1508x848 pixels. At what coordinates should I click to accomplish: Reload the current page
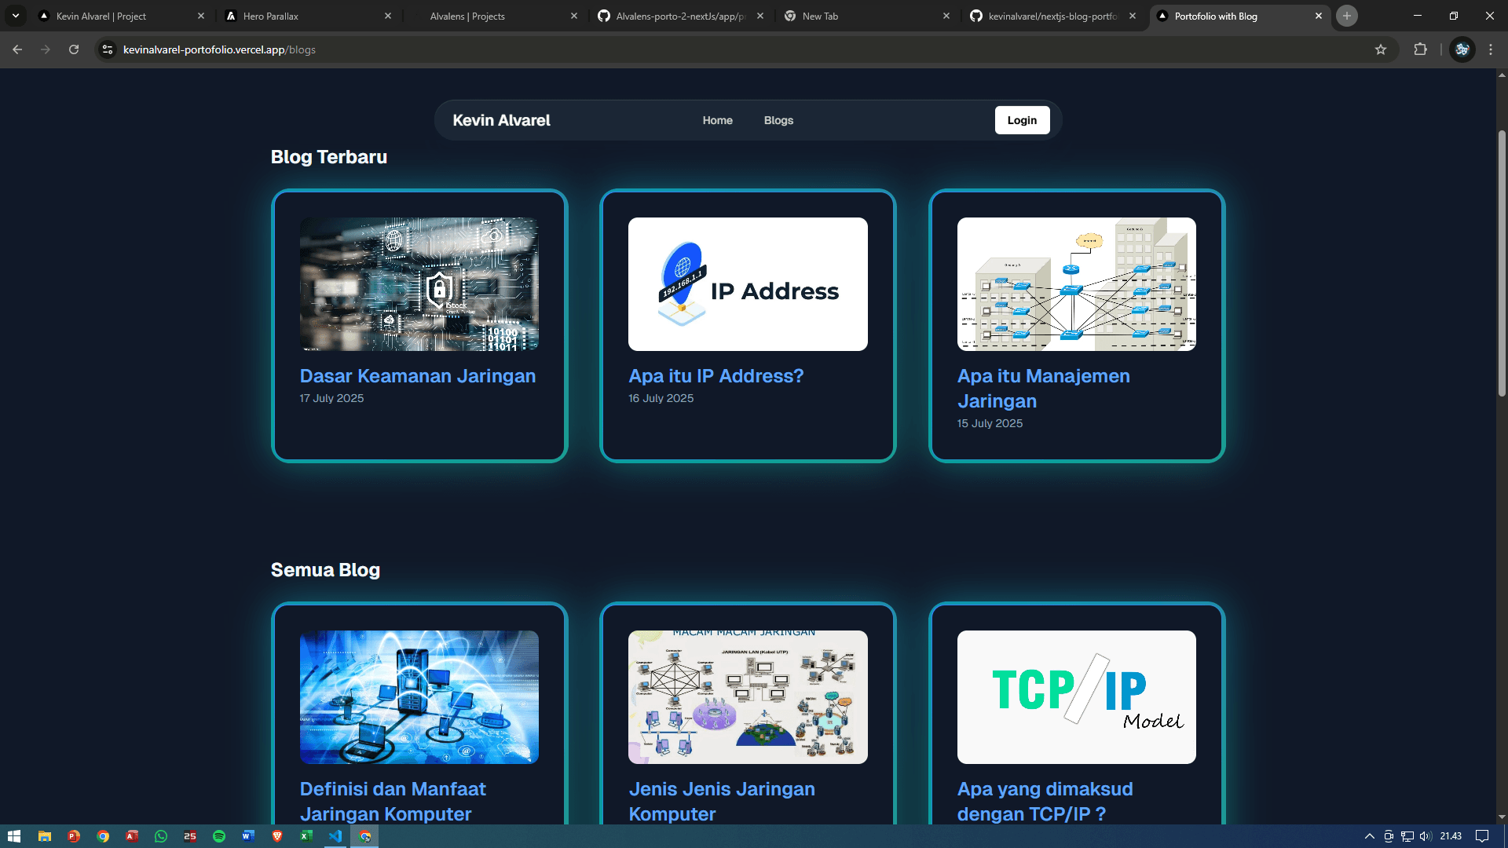tap(74, 49)
